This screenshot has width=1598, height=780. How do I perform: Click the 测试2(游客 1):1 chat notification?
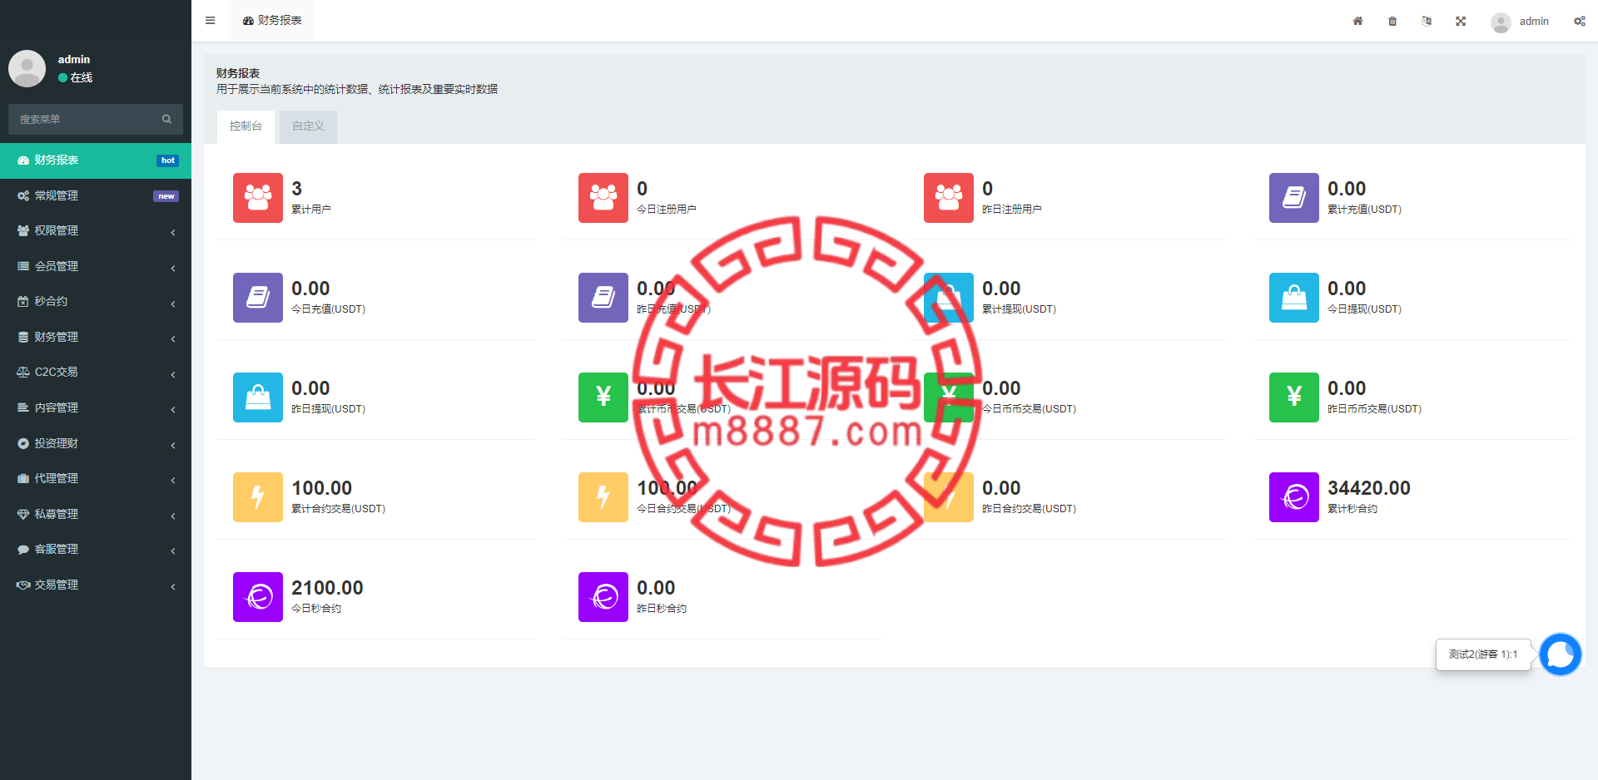1483,654
